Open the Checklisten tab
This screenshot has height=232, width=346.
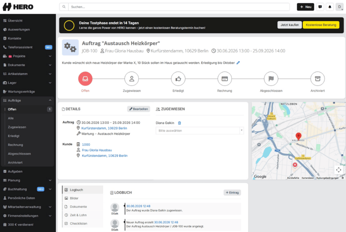pyautogui.click(x=83, y=224)
